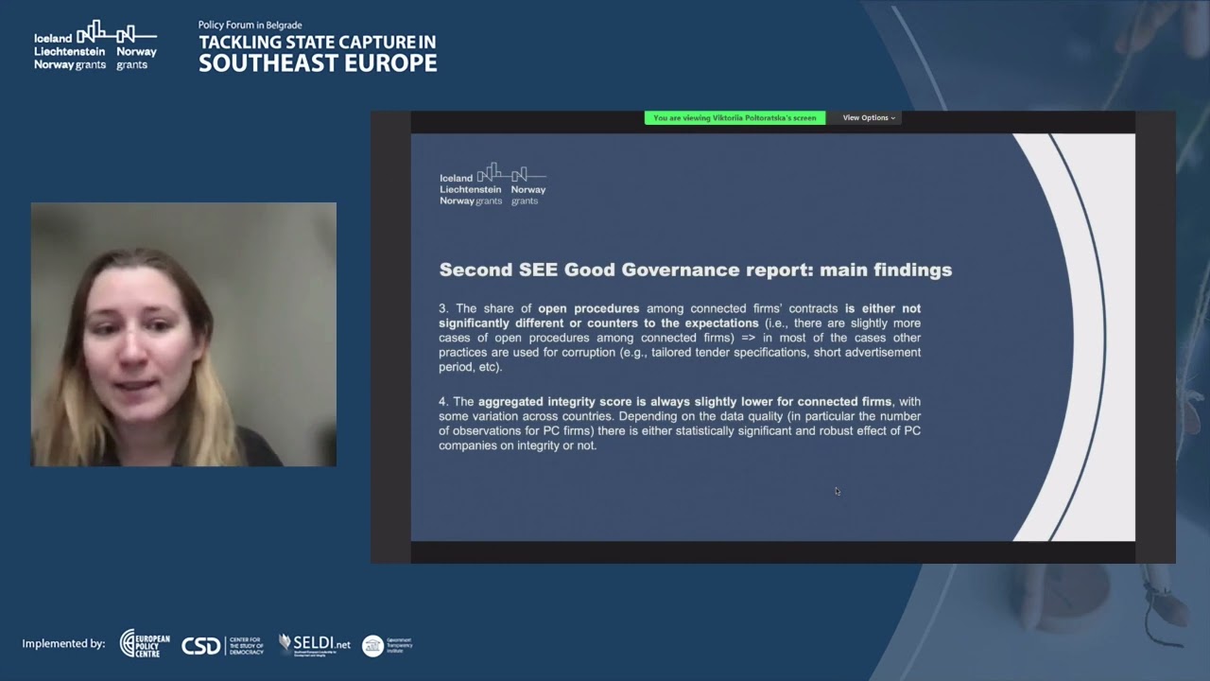Select the speaker's webcam video feed
1210x681 pixels.
[x=183, y=334]
